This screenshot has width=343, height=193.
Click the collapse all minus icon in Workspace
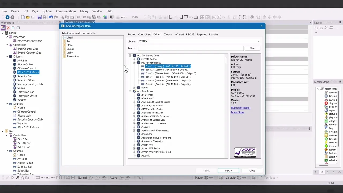18,28
